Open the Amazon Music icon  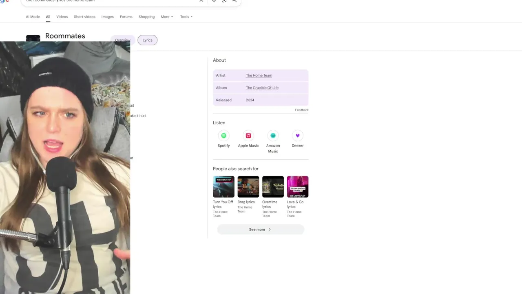point(273,136)
